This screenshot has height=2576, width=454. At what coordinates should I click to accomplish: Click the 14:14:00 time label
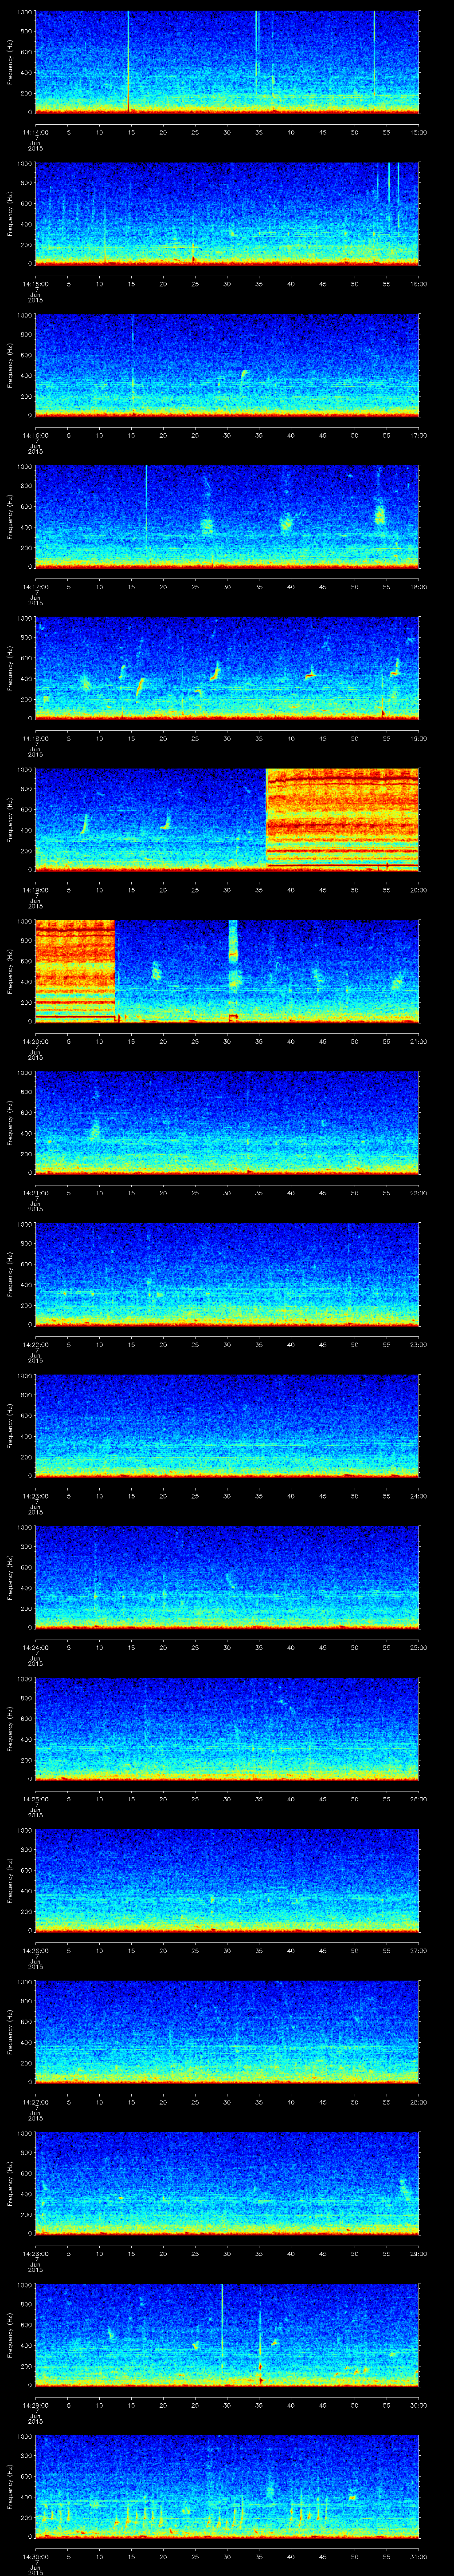tap(35, 132)
